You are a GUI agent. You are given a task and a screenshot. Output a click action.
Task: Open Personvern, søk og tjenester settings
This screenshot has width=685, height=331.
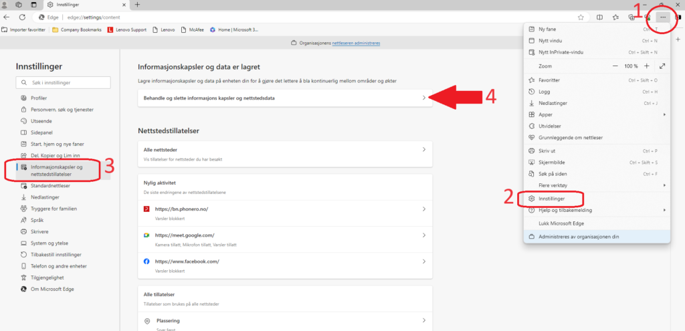[62, 109]
